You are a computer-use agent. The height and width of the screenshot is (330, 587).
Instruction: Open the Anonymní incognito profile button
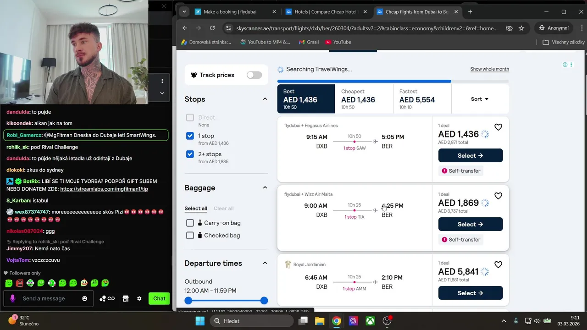coord(554,28)
